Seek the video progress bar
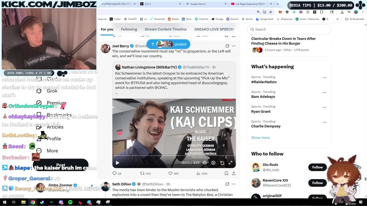The height and width of the screenshot is (206, 367). [x=174, y=156]
